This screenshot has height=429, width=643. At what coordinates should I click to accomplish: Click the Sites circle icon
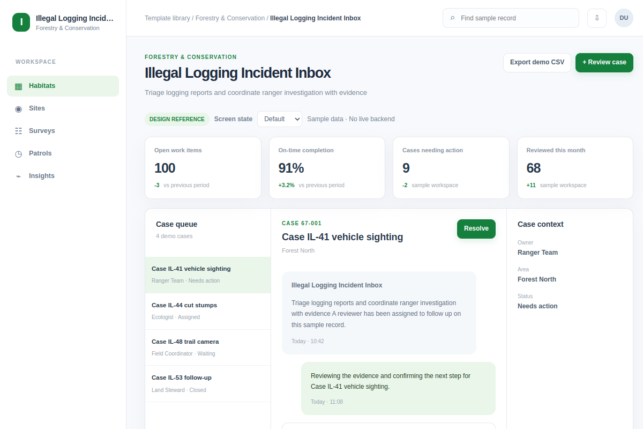pos(19,108)
